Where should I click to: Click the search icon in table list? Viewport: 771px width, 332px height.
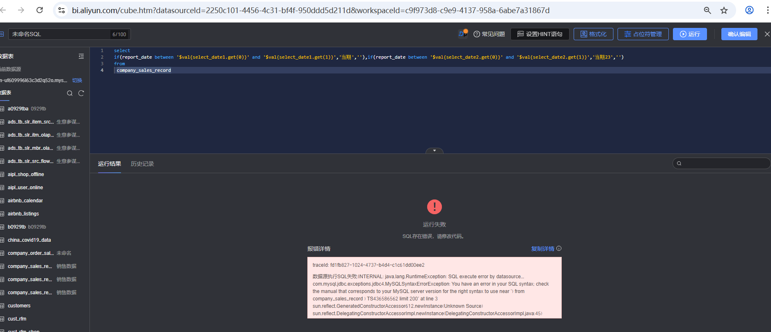point(70,93)
